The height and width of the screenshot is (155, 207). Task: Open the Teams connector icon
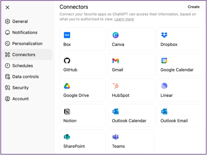tap(115, 137)
